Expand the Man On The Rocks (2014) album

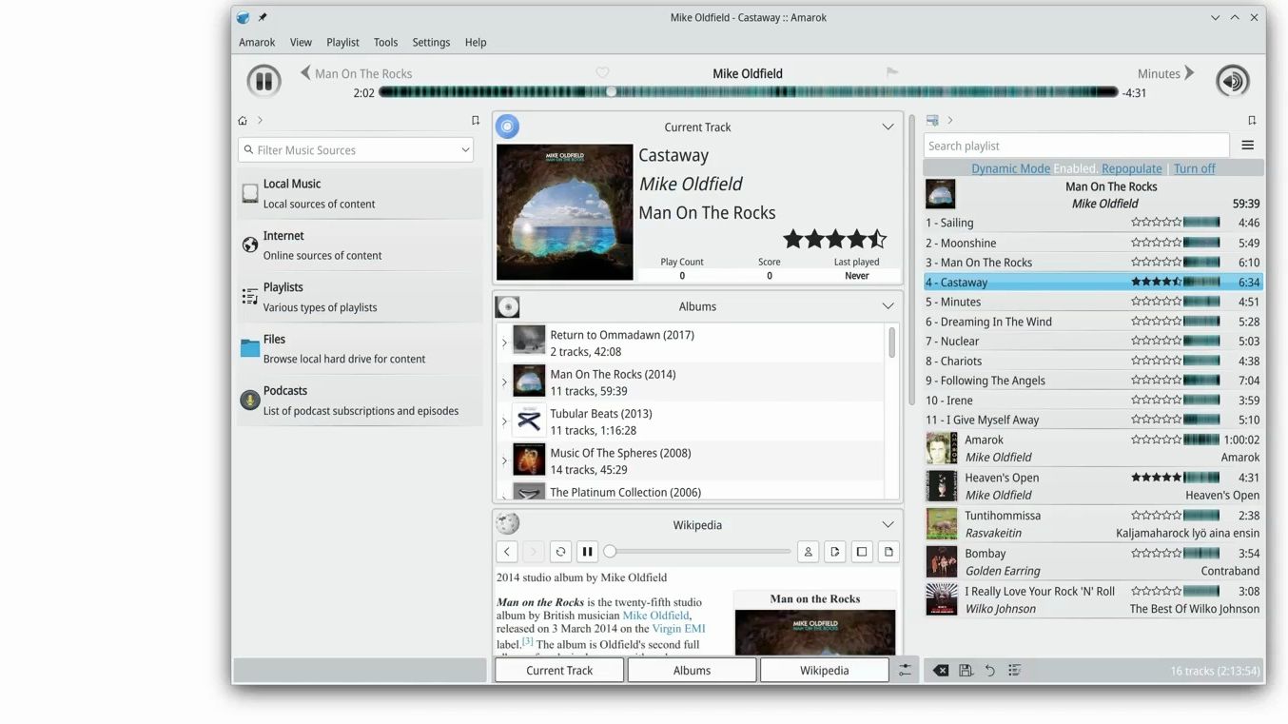click(504, 382)
